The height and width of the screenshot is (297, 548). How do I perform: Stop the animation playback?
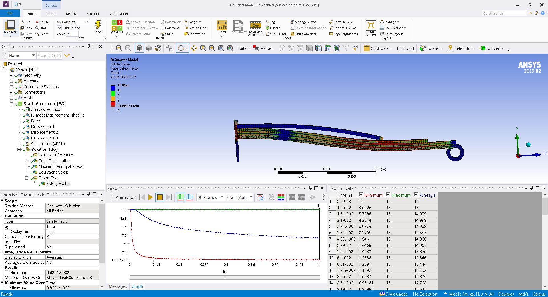point(160,197)
